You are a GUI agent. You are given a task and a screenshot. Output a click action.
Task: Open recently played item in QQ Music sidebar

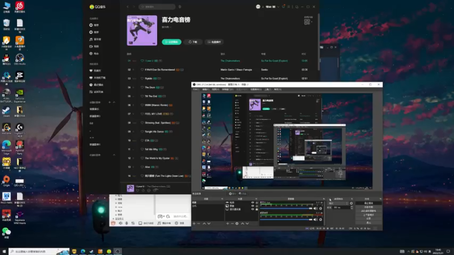pyautogui.click(x=96, y=84)
